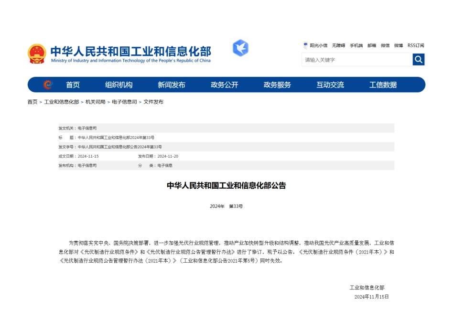This screenshot has width=454, height=321.
Task: Click the red ministry emblem in the navigation bar
Action: (x=47, y=85)
